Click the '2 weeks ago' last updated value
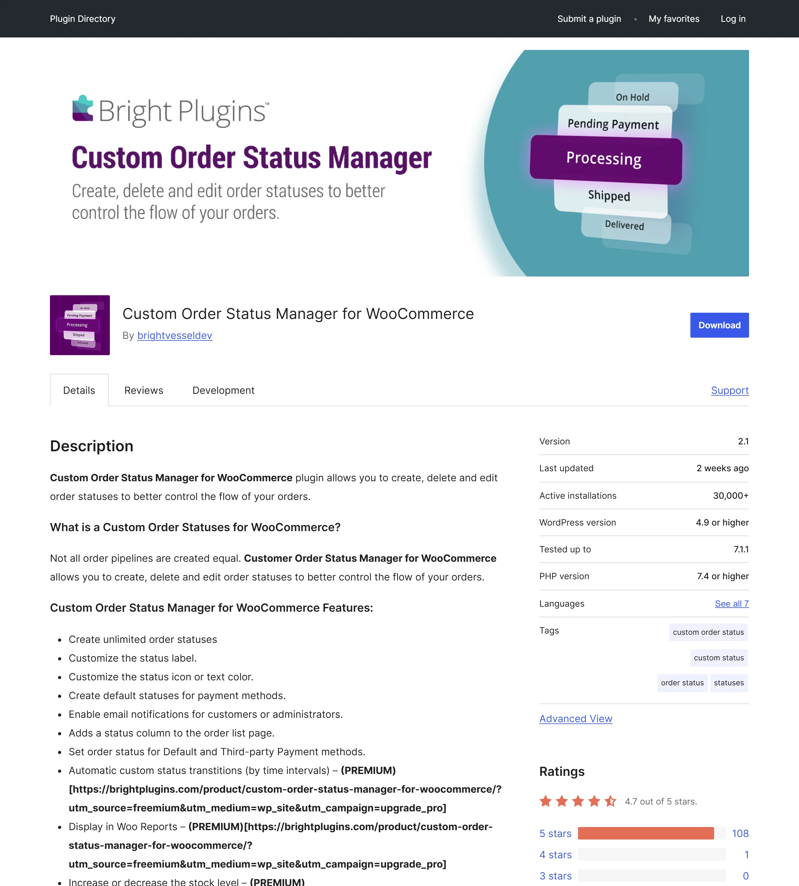 723,468
